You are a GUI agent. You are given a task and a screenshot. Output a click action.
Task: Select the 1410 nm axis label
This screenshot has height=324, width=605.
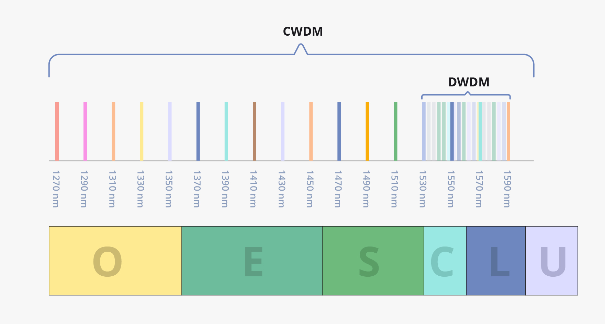253,189
